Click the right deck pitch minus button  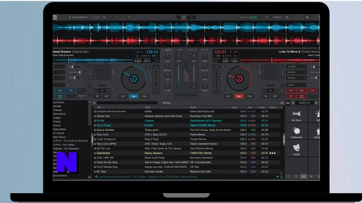pos(214,92)
